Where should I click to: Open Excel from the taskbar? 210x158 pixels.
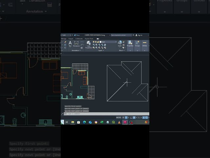pyautogui.click(x=102, y=122)
